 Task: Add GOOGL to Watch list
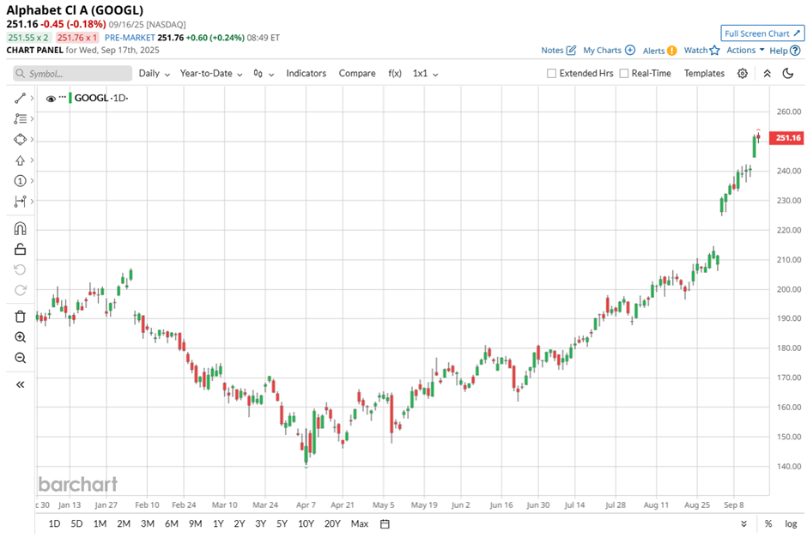pyautogui.click(x=701, y=50)
